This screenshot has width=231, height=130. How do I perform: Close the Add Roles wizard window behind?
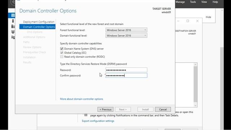(x=197, y=21)
